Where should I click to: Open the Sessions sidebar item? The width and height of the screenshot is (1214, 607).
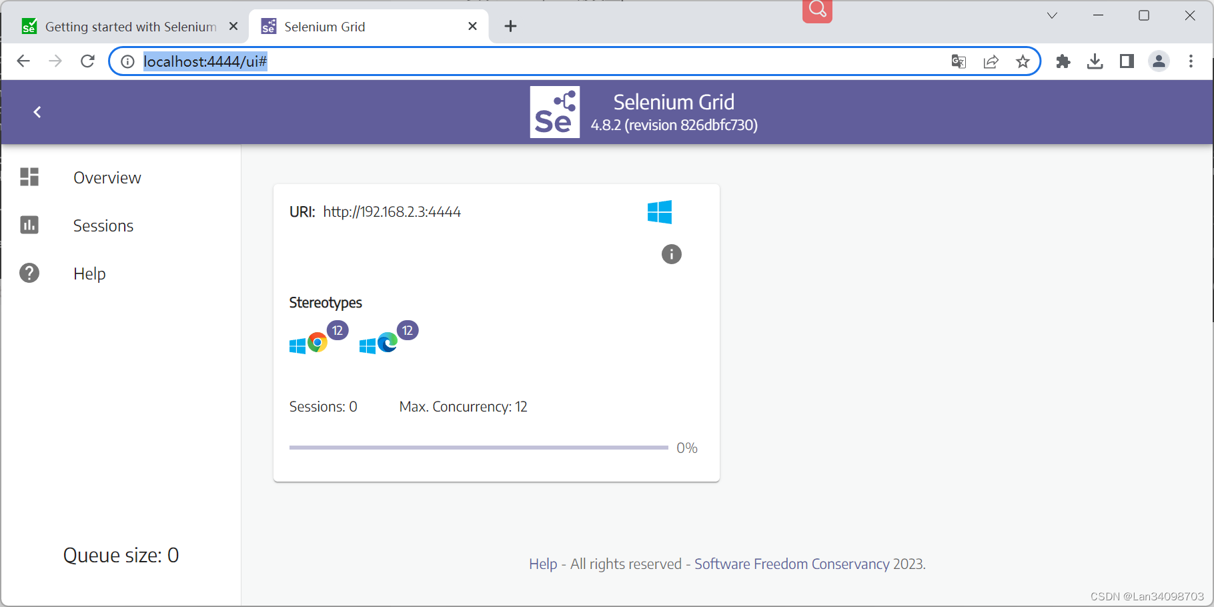[x=120, y=225]
